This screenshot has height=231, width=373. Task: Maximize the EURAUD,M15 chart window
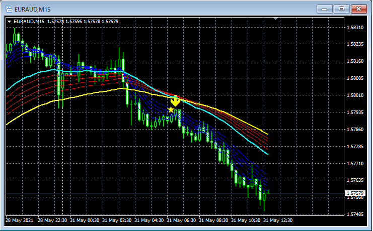[x=341, y=9]
